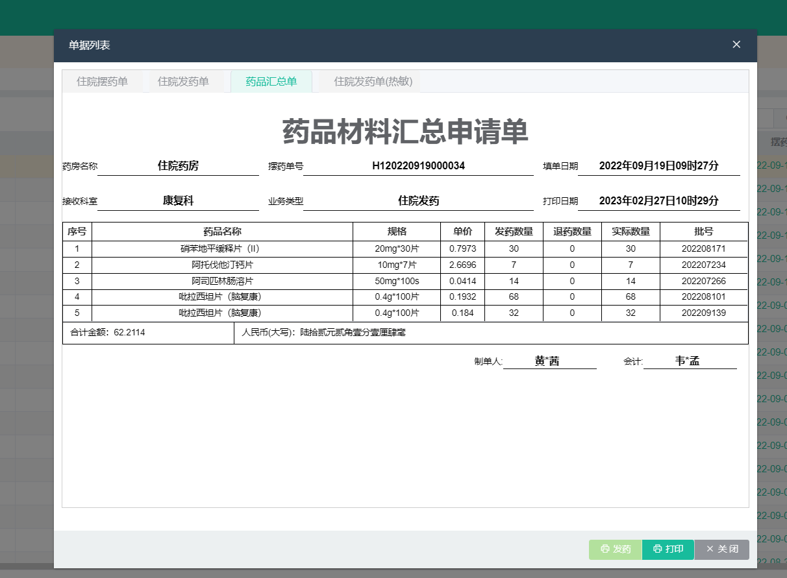This screenshot has width=787, height=578.
Task: Click the 药品名称 column header
Action: coord(222,232)
